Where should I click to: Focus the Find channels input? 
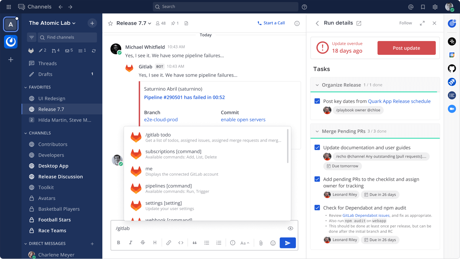[67, 37]
